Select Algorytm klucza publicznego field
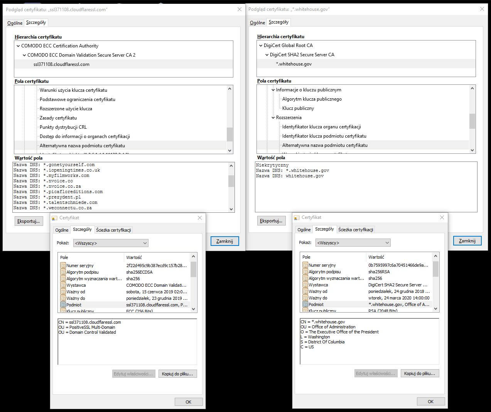The height and width of the screenshot is (412, 491). pos(312,99)
